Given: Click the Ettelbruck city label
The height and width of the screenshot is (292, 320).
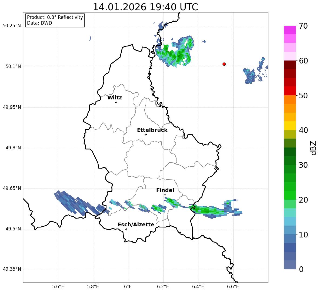Looking at the screenshot, I should click(152, 130).
